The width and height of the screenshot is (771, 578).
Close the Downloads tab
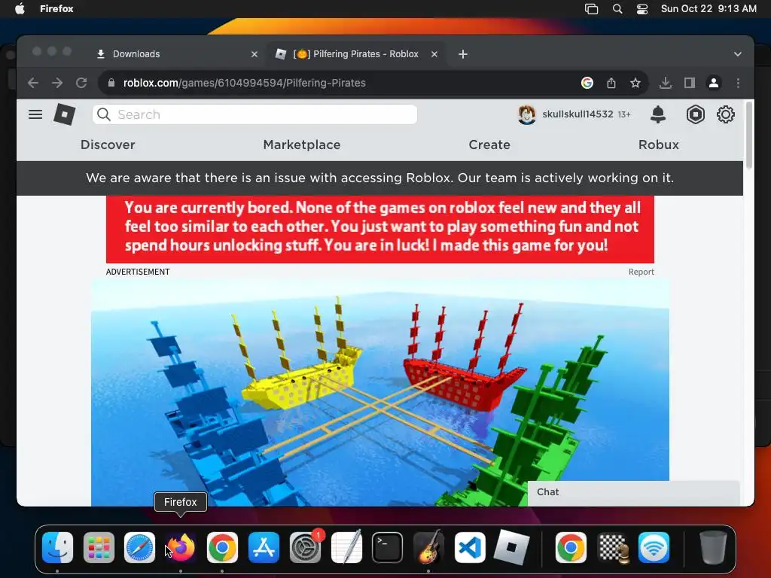[254, 54]
